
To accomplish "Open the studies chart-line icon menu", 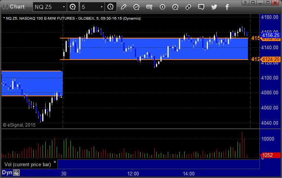I will (136, 7).
